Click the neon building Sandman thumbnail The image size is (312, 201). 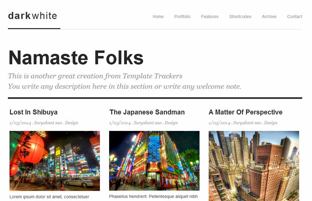pos(154,161)
